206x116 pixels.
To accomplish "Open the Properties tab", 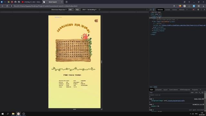I will 195,90.
